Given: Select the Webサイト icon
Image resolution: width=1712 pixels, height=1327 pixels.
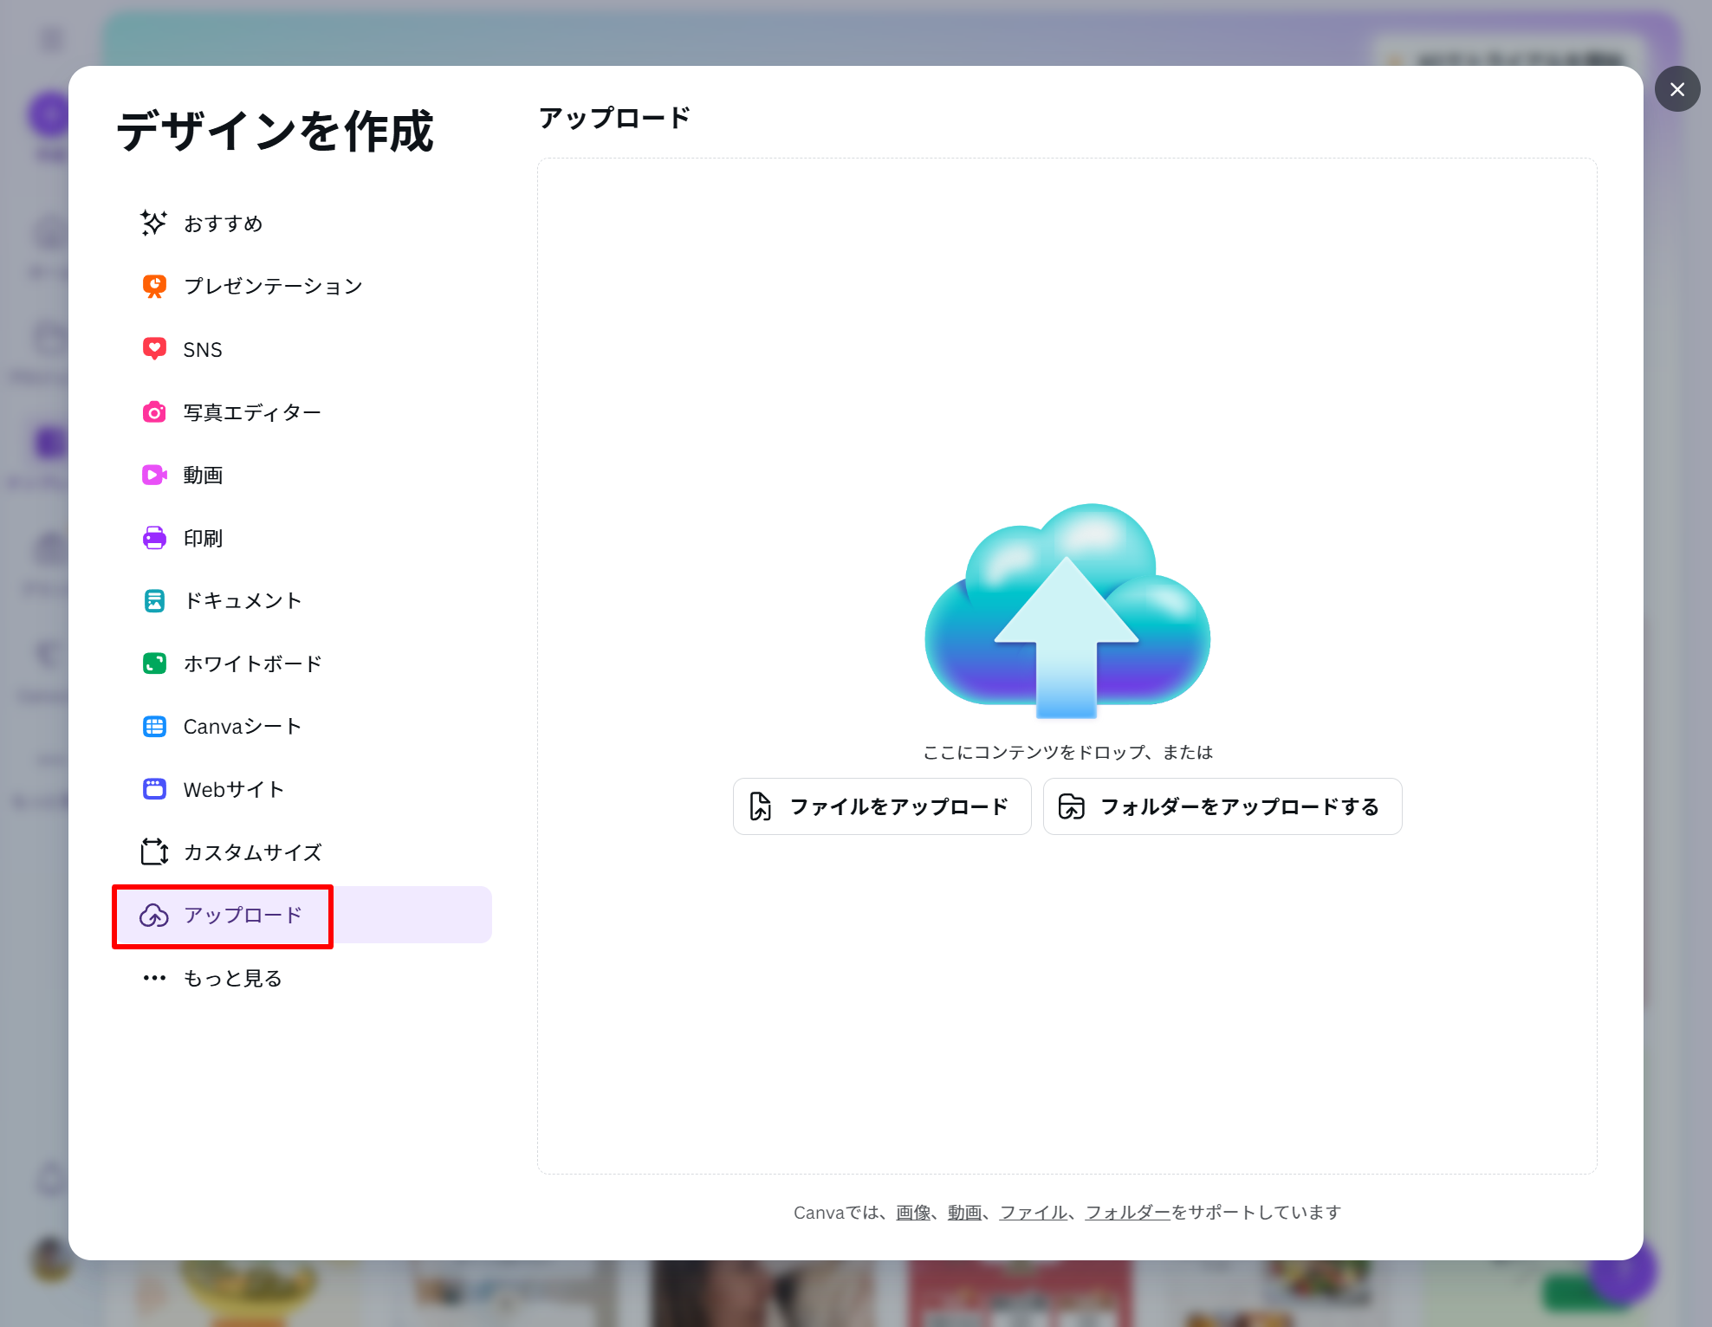Looking at the screenshot, I should 154,789.
